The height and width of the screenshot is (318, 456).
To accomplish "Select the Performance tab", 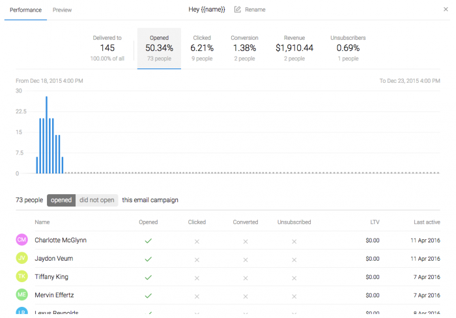I will pos(25,10).
